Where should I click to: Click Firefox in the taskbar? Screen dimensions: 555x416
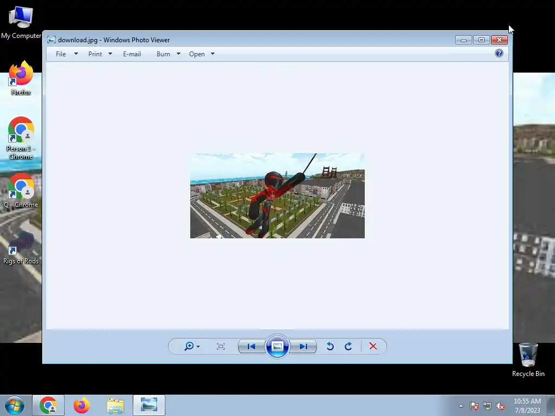[x=82, y=405]
